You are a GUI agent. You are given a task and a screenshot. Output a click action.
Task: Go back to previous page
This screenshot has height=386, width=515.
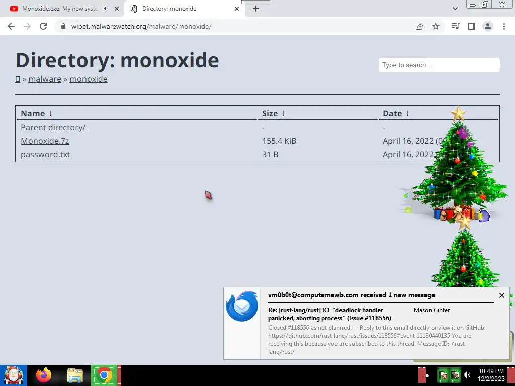coord(11,26)
